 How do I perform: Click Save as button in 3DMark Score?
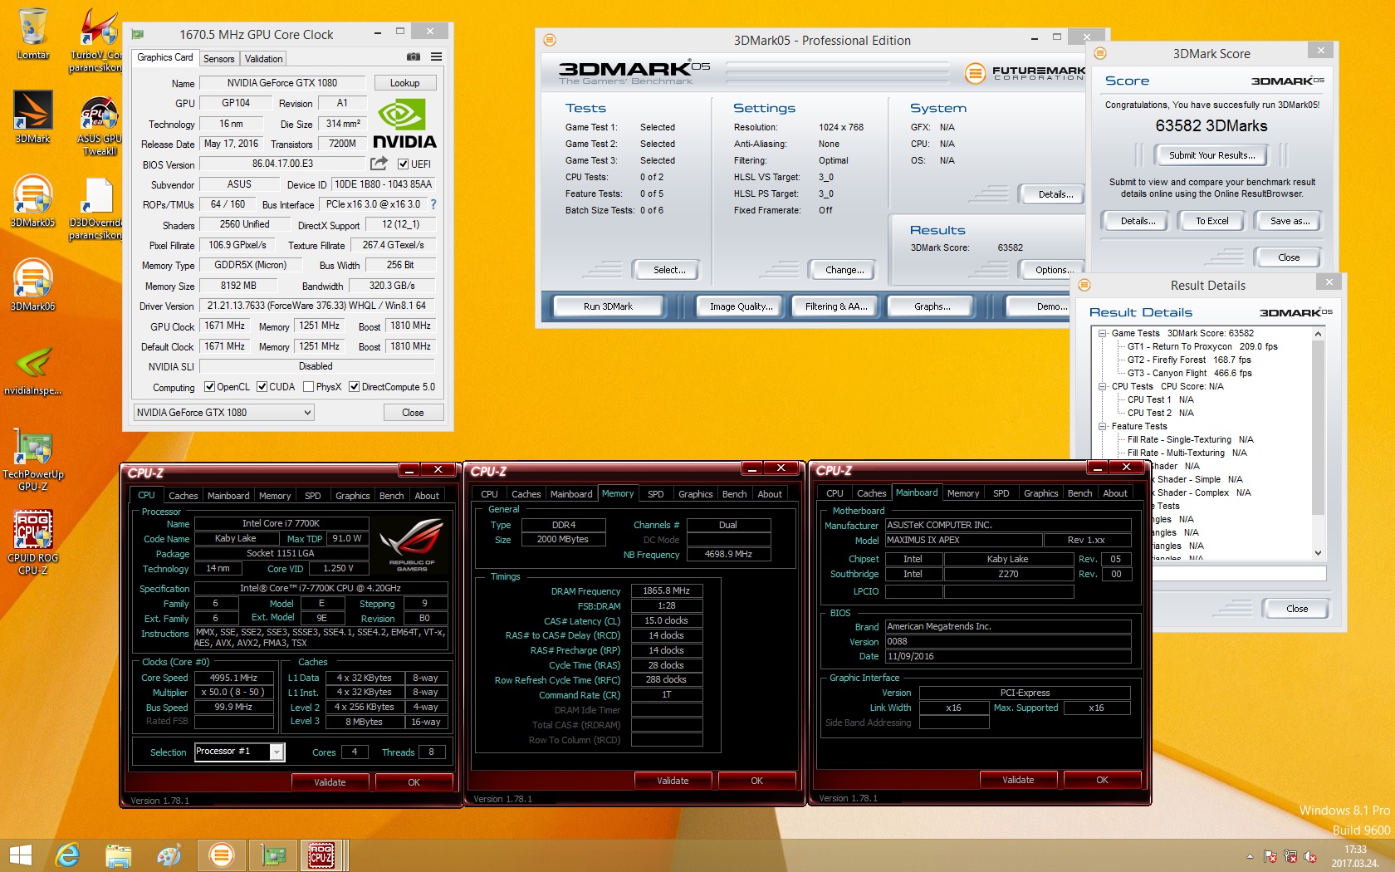1290,221
